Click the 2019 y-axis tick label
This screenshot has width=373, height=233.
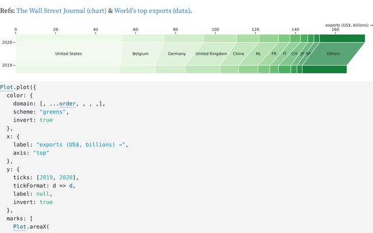pyautogui.click(x=7, y=65)
